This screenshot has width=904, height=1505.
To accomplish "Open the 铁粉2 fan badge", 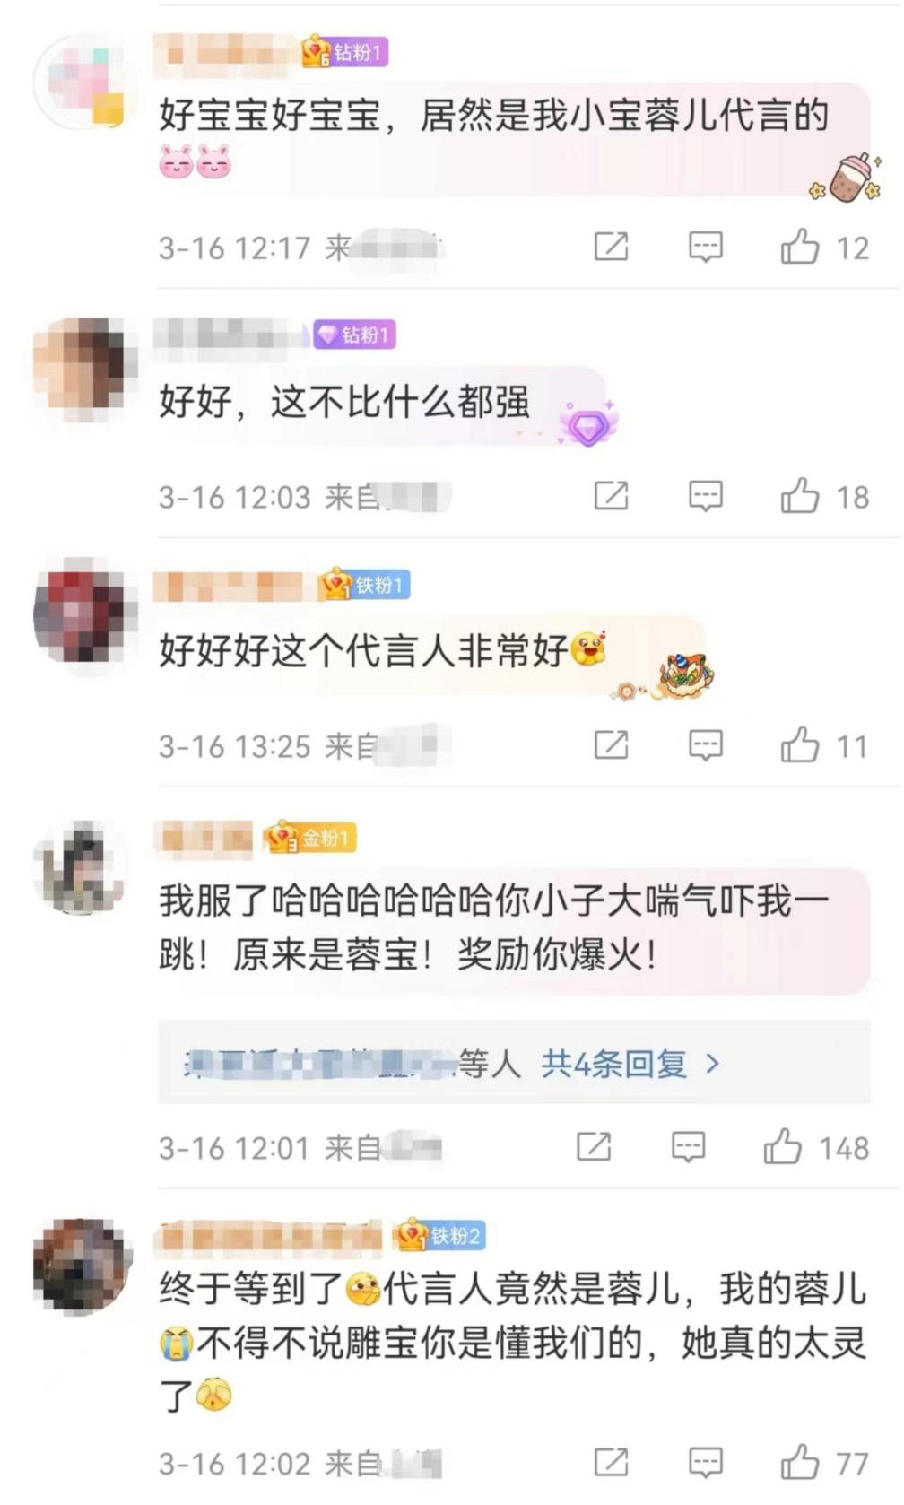I will 440,1236.
